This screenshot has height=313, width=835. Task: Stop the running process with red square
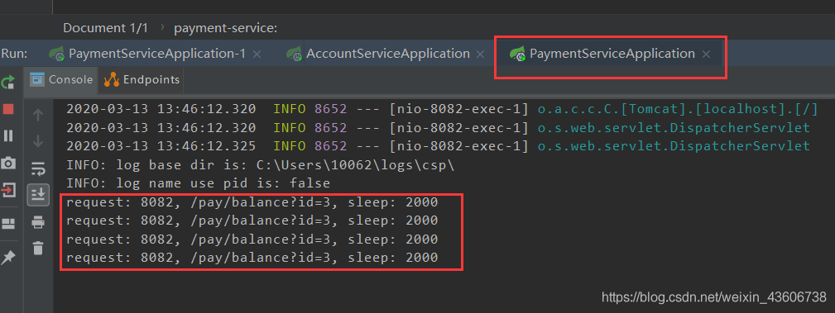click(x=8, y=109)
